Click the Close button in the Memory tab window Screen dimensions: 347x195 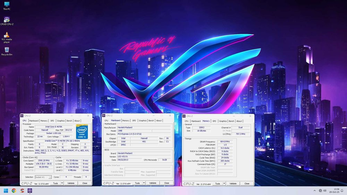tap(247, 184)
